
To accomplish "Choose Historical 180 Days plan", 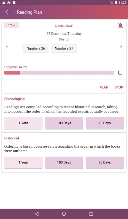I will (64, 162).
